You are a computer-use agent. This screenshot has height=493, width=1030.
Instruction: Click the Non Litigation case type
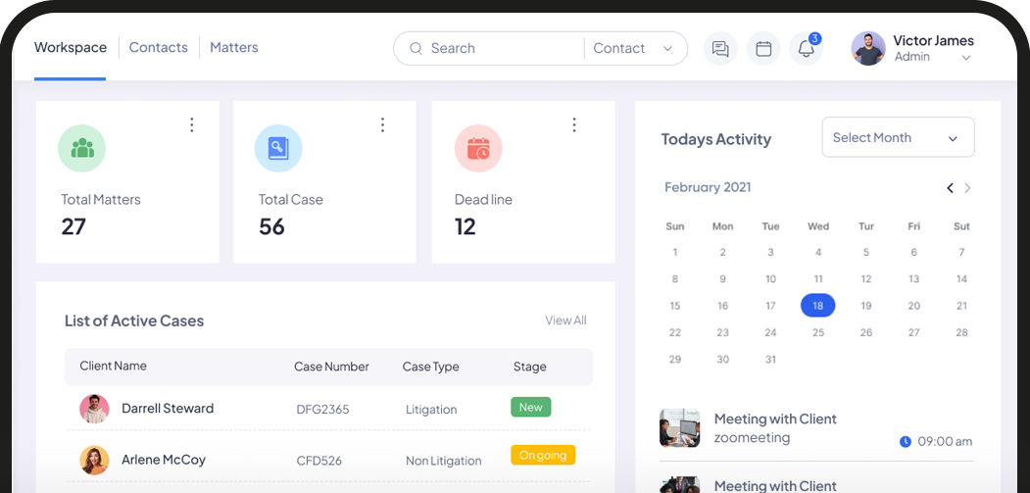(443, 461)
